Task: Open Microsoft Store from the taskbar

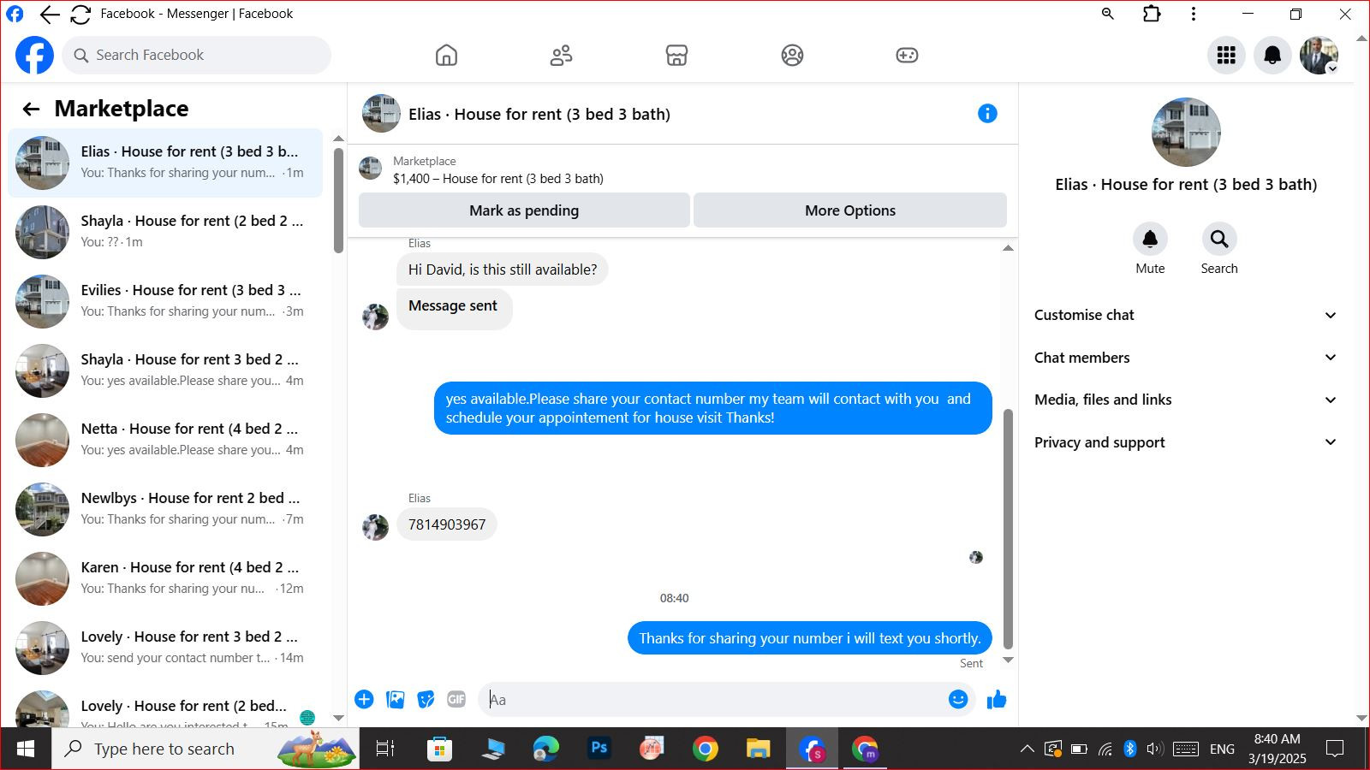Action: pos(439,749)
